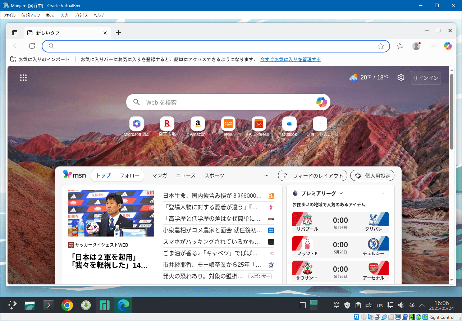This screenshot has width=462, height=321.
Task: Open Manjaro application launcher icon
Action: tap(13, 305)
